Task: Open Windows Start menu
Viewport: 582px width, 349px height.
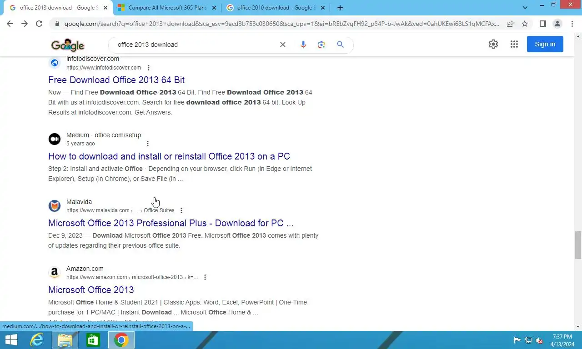Action: pos(11,340)
